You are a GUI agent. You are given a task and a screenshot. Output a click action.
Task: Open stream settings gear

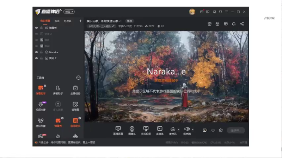(221, 130)
